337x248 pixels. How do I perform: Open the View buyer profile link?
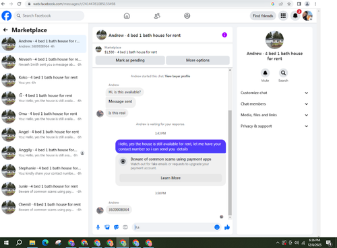[177, 76]
